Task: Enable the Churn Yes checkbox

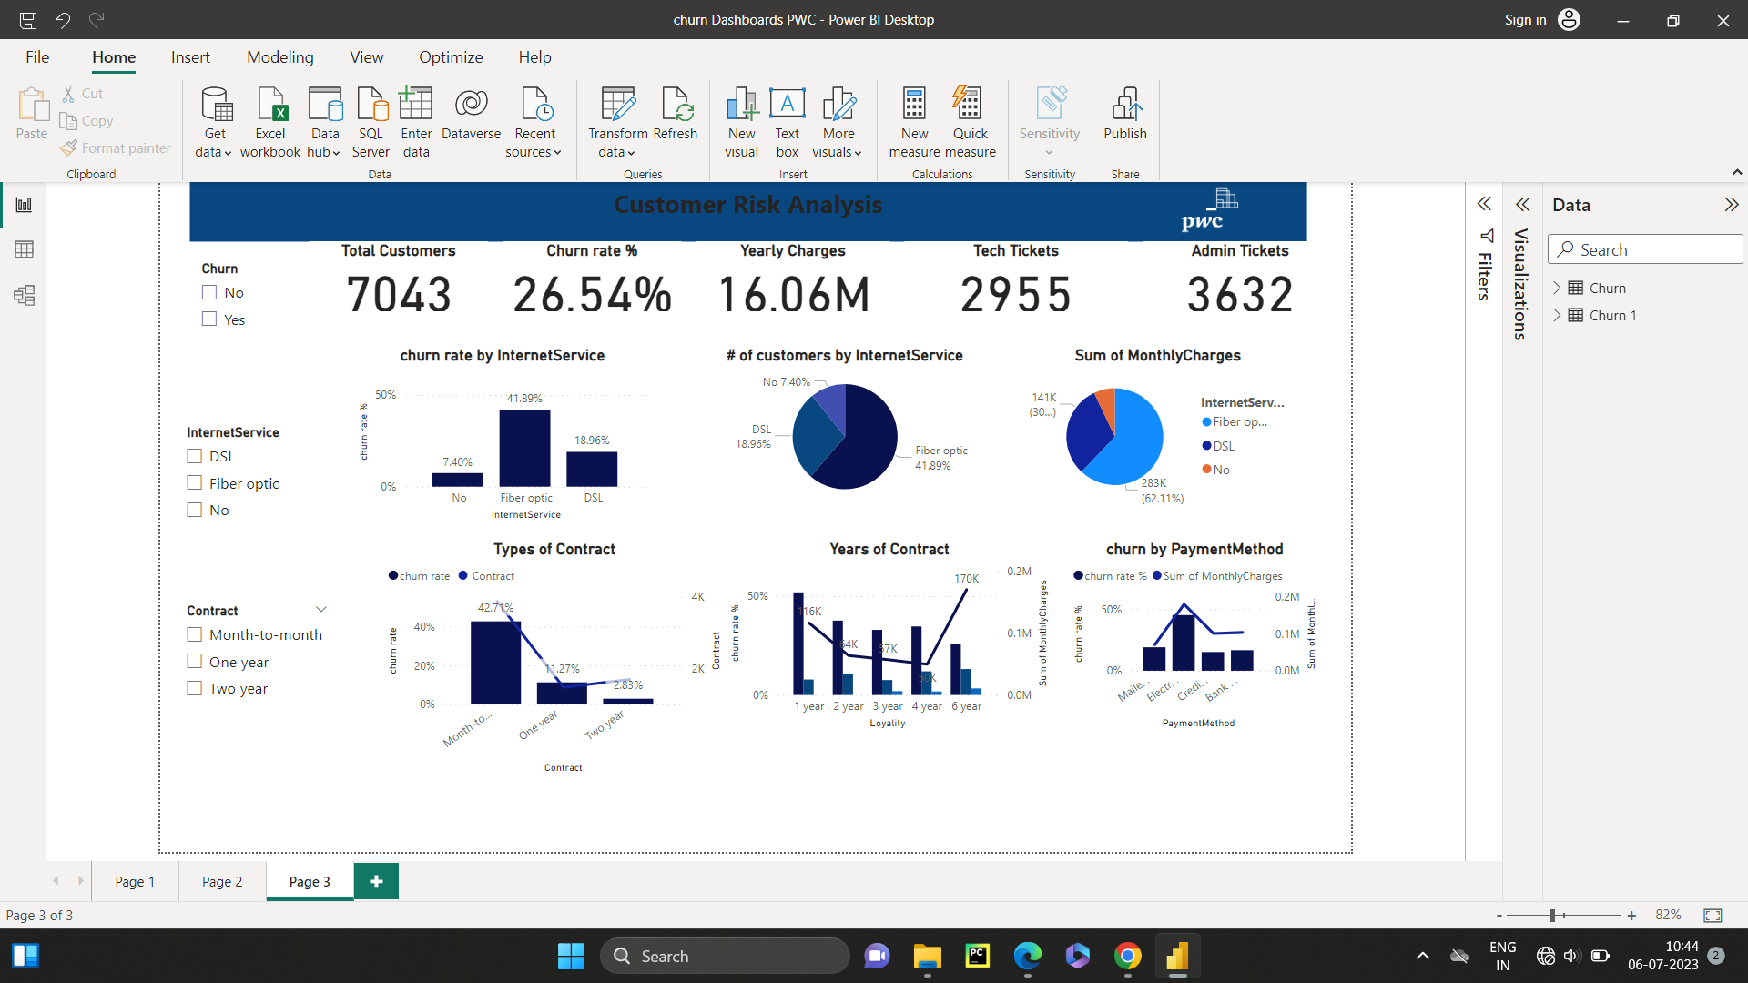Action: pyautogui.click(x=208, y=319)
